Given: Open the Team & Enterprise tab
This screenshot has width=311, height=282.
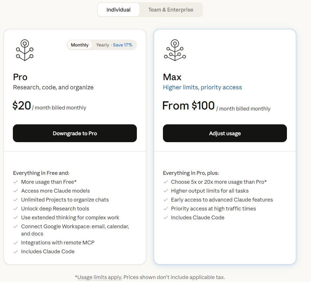Looking at the screenshot, I should pyautogui.click(x=171, y=10).
